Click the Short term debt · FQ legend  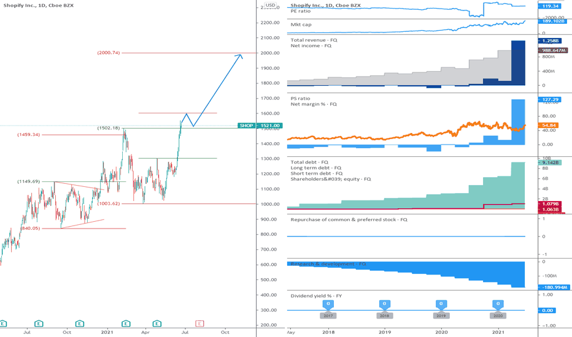(317, 173)
